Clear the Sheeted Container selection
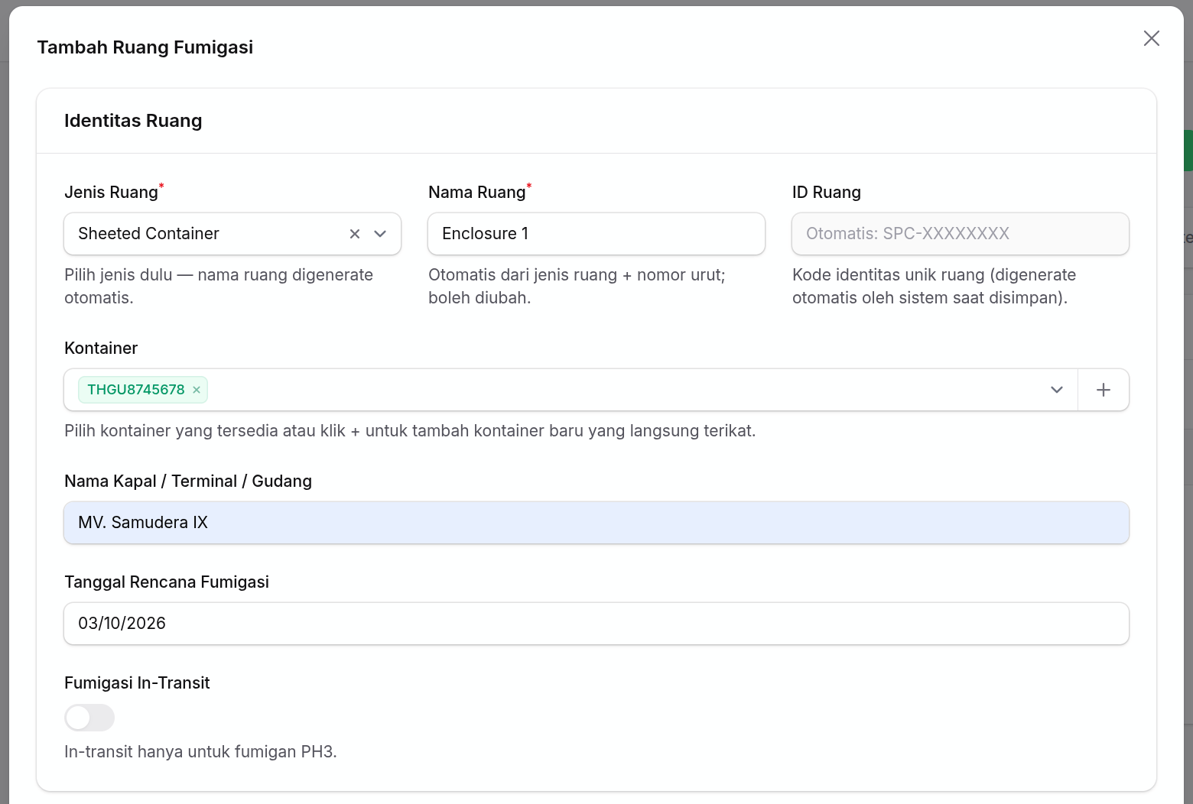Screen dimensions: 1193x804 [355, 234]
